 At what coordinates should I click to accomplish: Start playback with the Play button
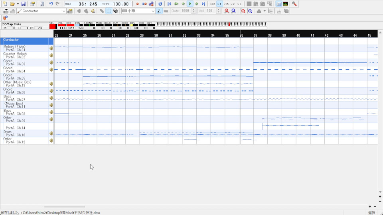click(x=190, y=4)
